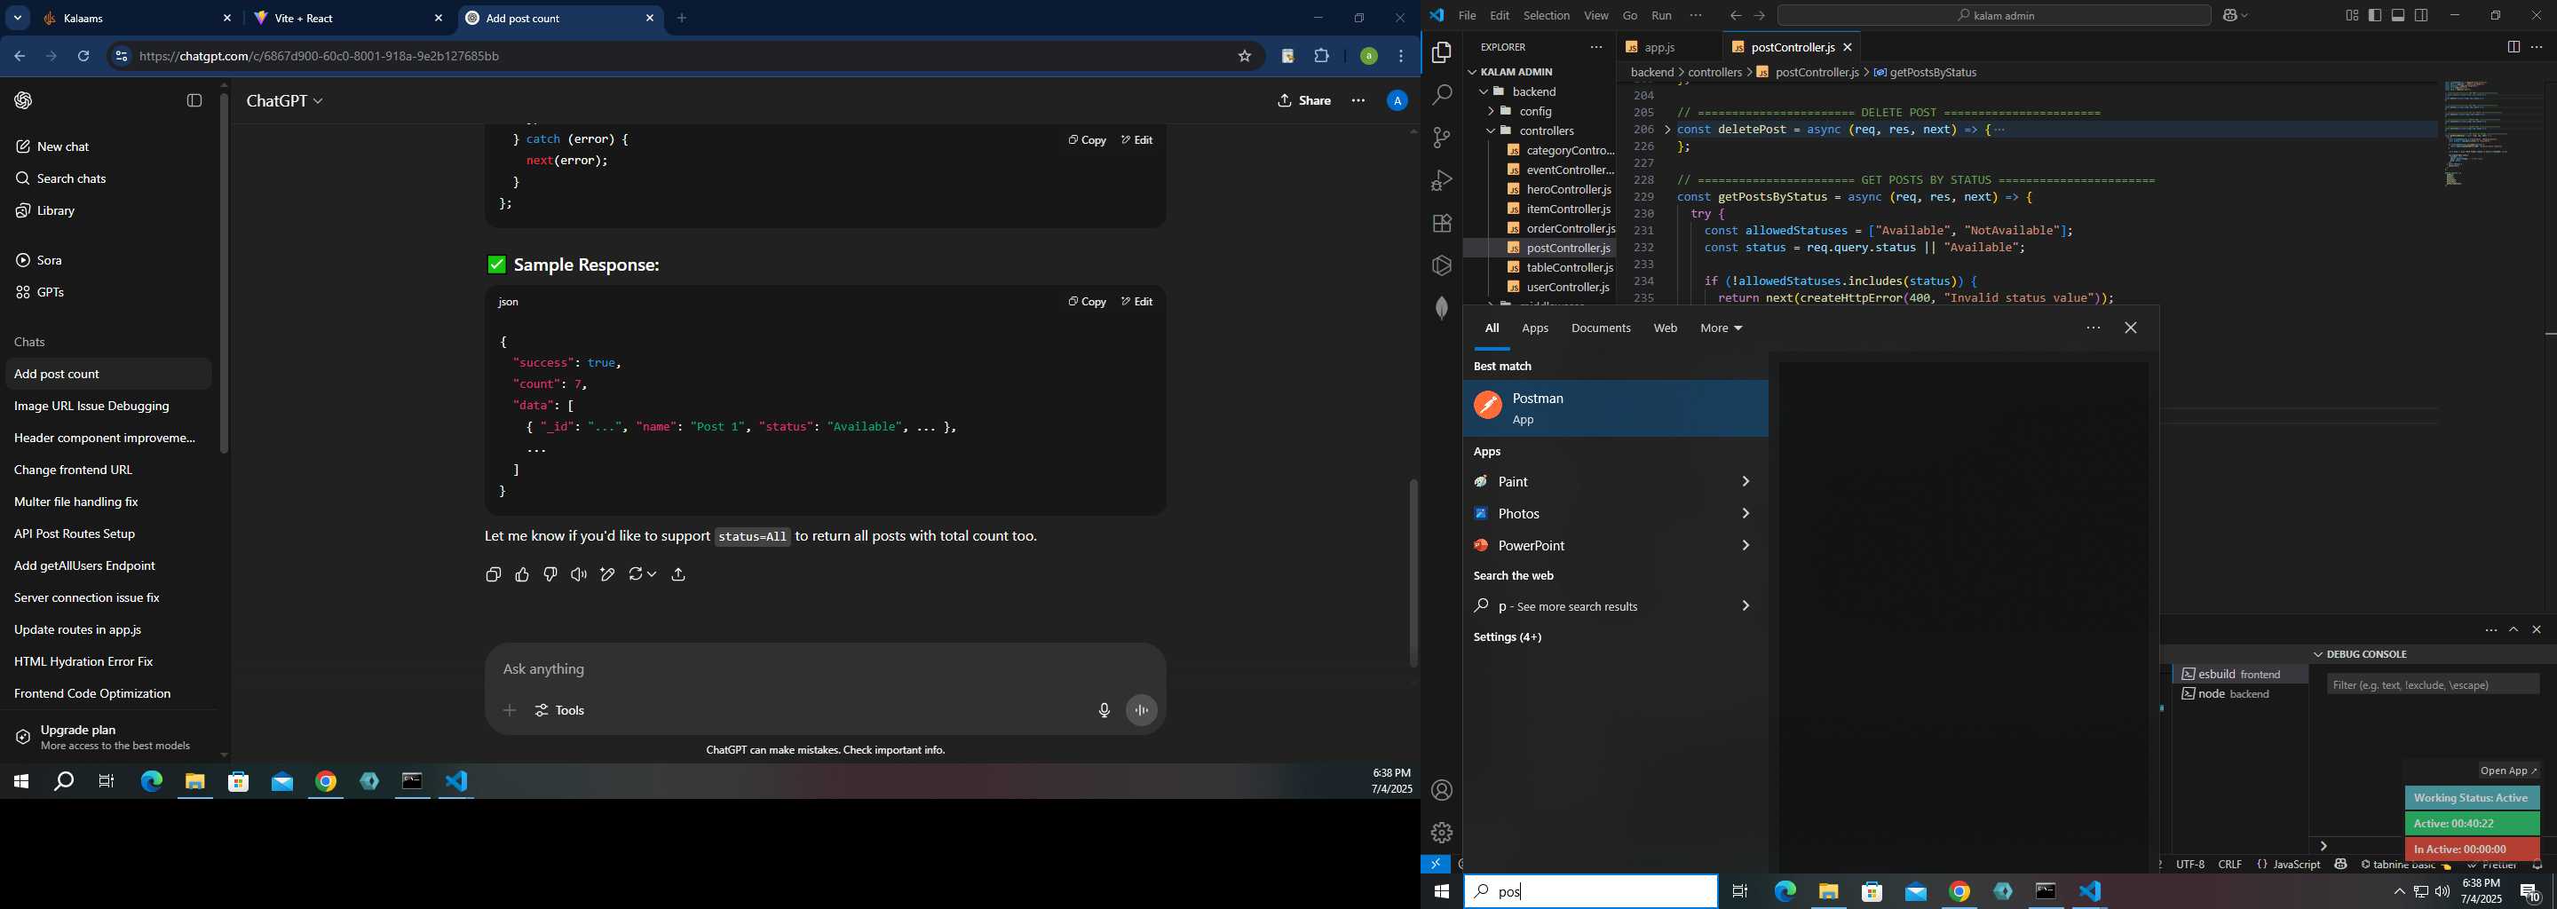Open notification center icon
The height and width of the screenshot is (909, 2557).
pos(2529,892)
